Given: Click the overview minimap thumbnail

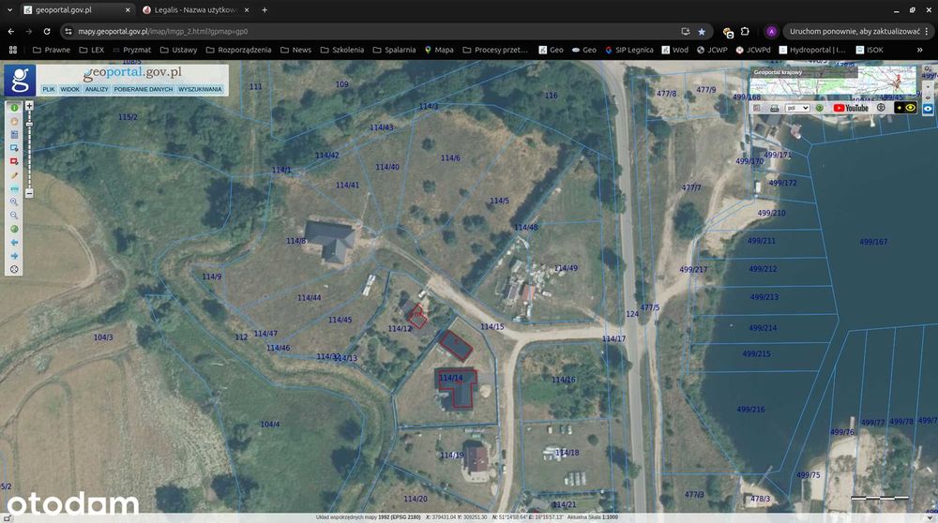Looking at the screenshot, I should click(833, 82).
